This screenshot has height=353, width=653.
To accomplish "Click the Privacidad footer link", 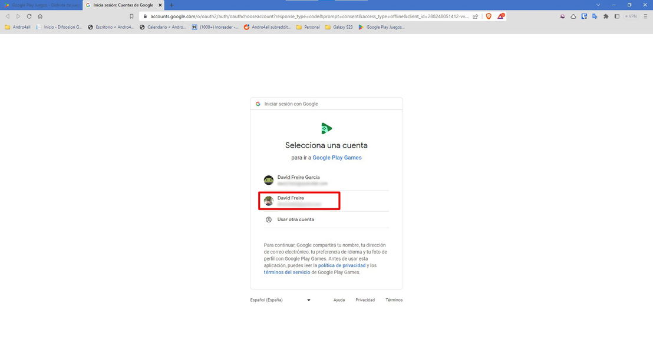I will click(x=365, y=300).
